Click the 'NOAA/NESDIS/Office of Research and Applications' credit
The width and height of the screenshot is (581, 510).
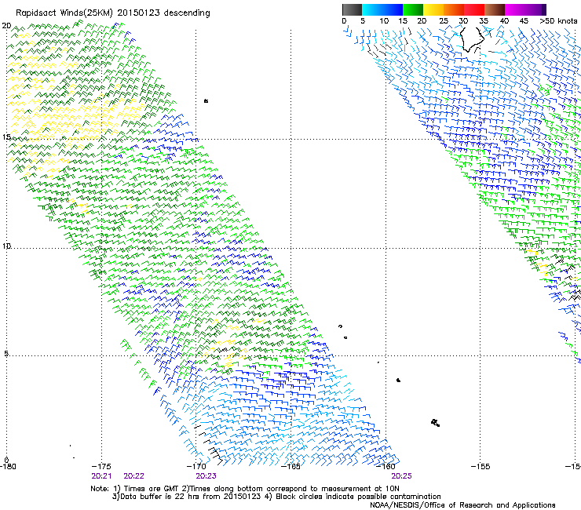pyautogui.click(x=462, y=505)
